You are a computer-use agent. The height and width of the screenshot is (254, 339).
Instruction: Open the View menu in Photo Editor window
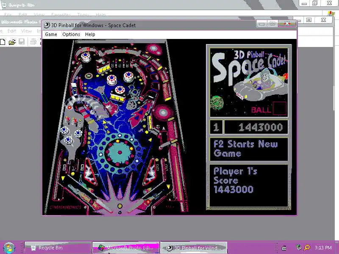(x=26, y=31)
